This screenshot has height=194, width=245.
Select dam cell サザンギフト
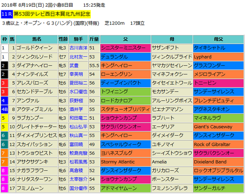pos(172,48)
